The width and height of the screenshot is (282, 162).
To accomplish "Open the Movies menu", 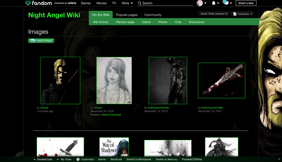I will (101, 3).
